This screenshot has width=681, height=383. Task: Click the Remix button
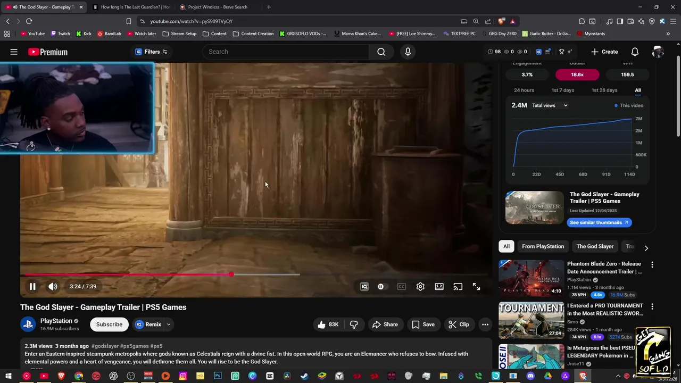tap(148, 324)
